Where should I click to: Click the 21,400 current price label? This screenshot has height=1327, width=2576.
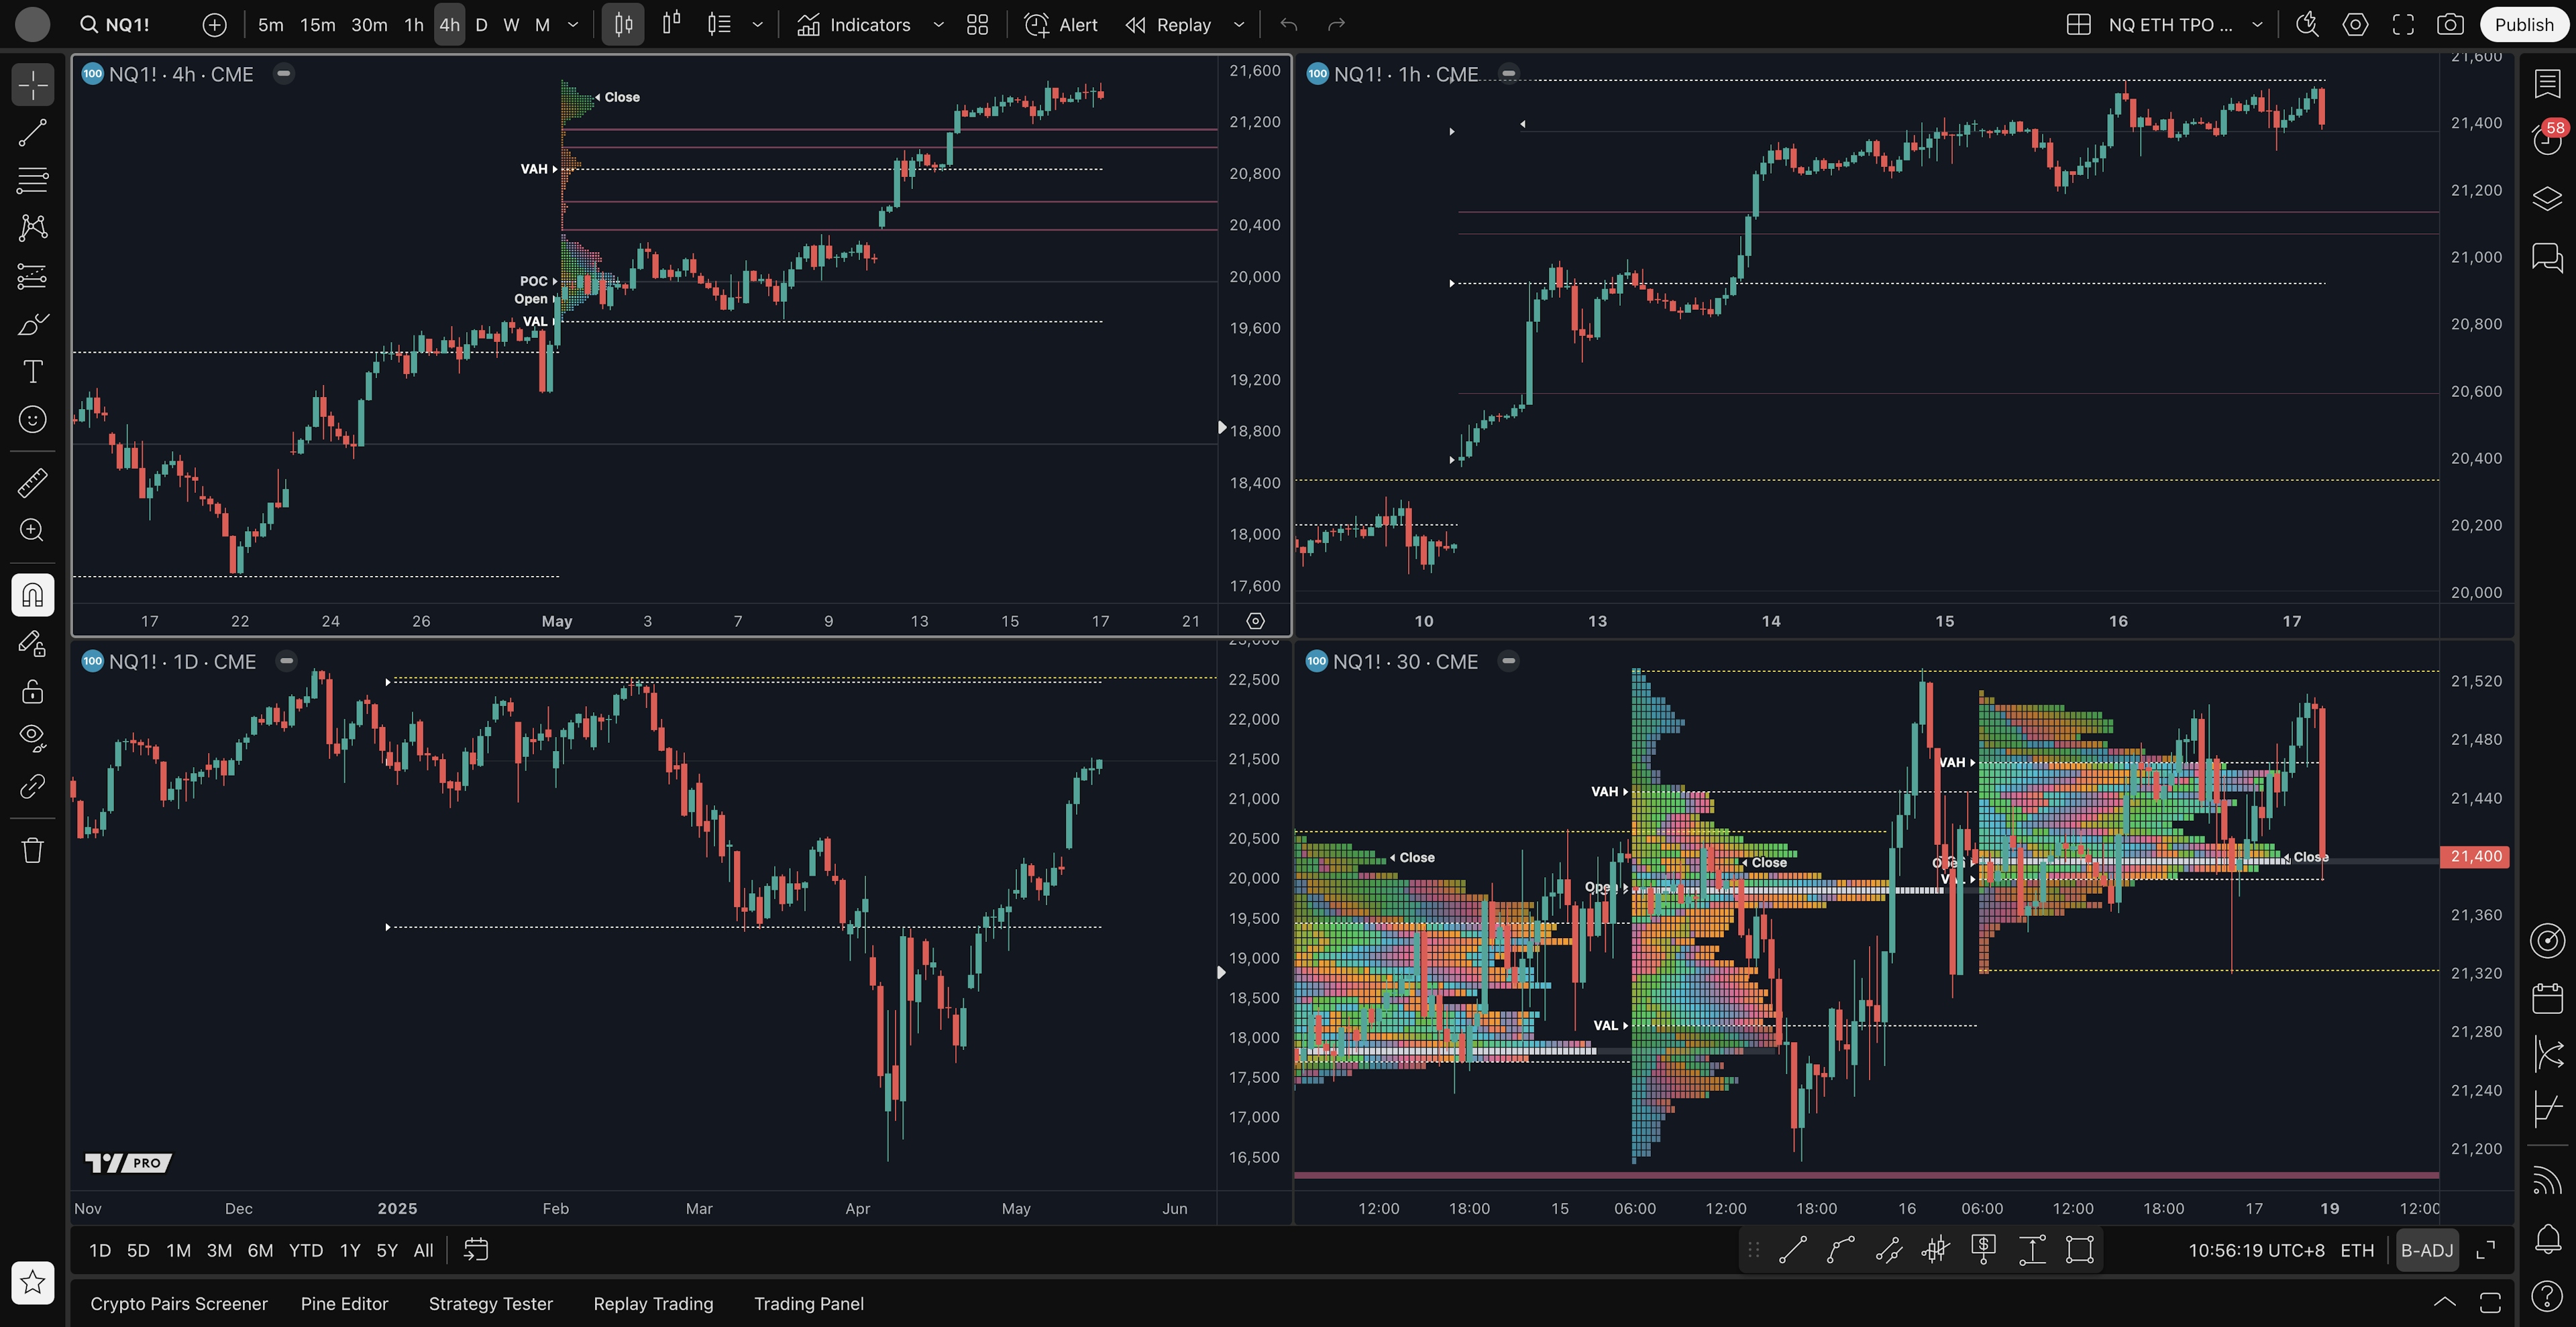tap(2475, 856)
